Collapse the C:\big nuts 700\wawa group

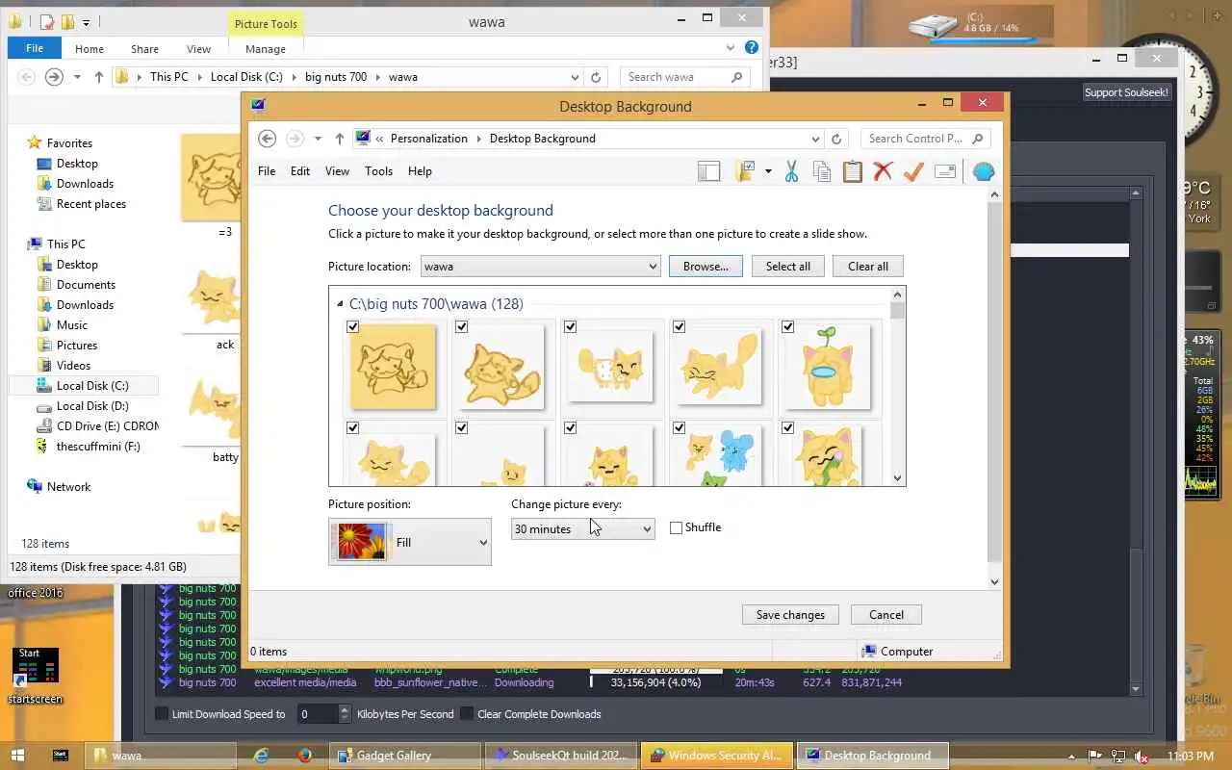point(340,304)
